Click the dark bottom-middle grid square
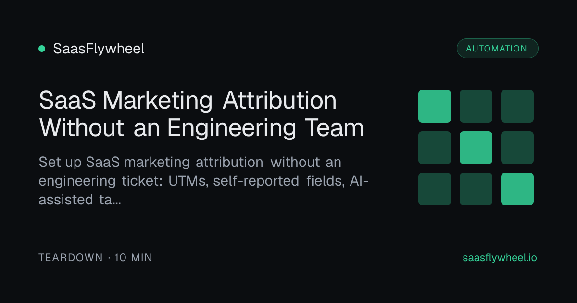This screenshot has width=577, height=303. (x=476, y=189)
